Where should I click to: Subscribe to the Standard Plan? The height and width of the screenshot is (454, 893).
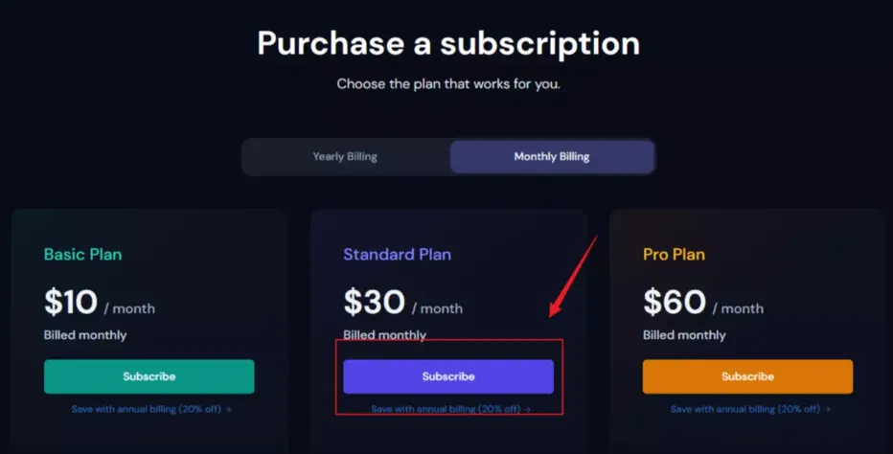448,376
